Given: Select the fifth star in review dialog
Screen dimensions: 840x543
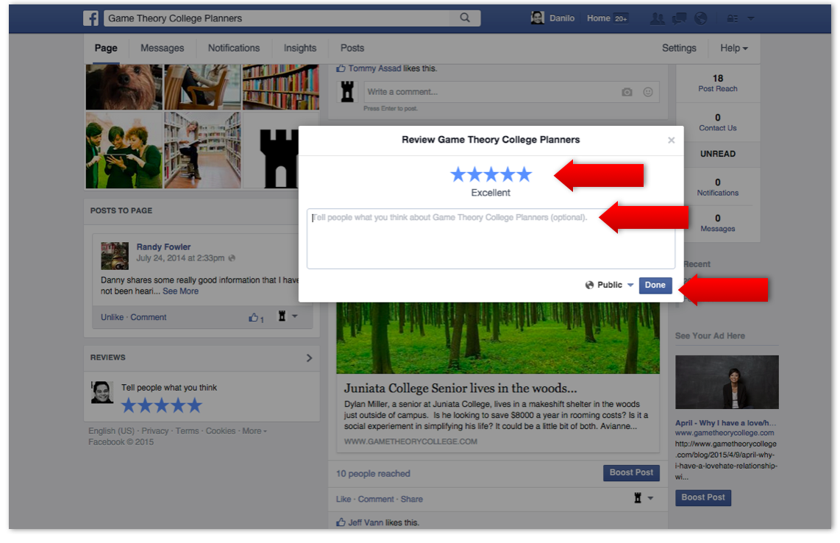Looking at the screenshot, I should click(524, 174).
